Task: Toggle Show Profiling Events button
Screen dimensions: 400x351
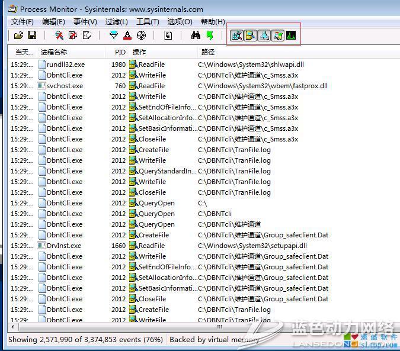Action: pos(291,36)
